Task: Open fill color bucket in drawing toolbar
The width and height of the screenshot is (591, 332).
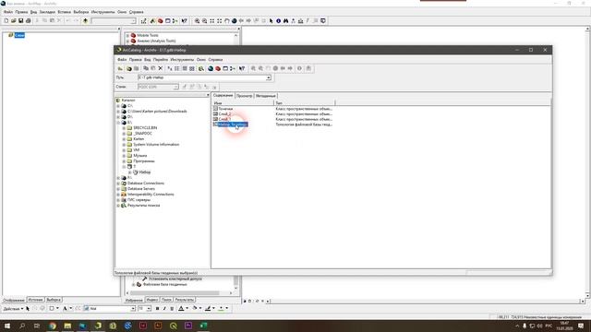Action: [195, 309]
